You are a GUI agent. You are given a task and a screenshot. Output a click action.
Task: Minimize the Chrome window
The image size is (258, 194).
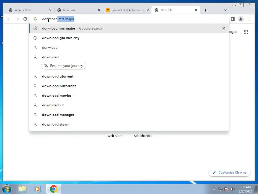point(234,5)
